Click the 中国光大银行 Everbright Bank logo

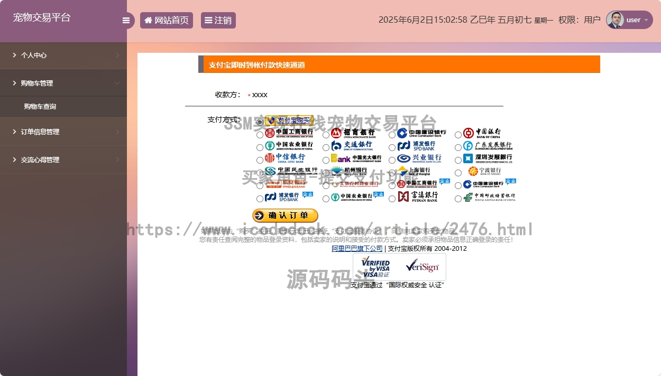(x=356, y=158)
